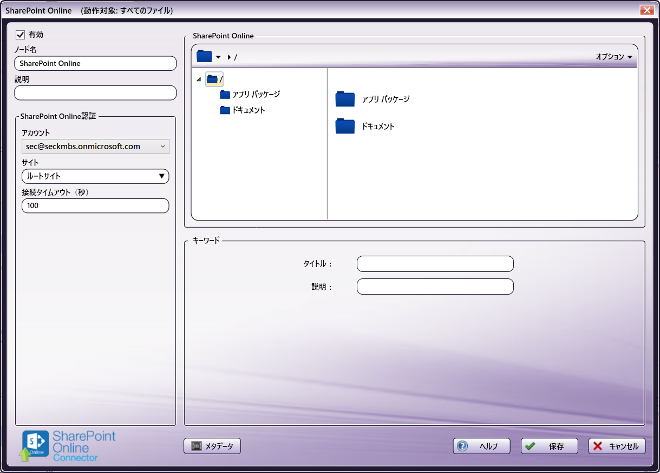This screenshot has width=660, height=473.
Task: Select the large ドキュメント folder icon
Action: (345, 126)
